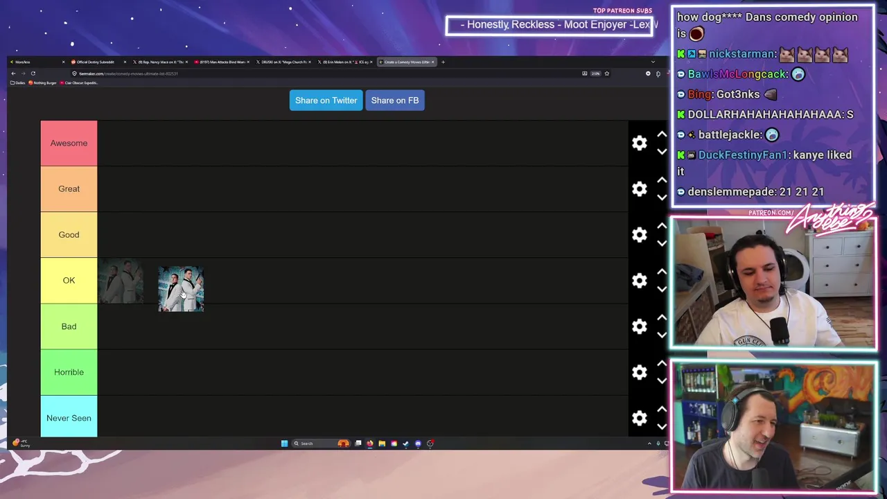The height and width of the screenshot is (499, 887).
Task: Open settings gear for OK tier
Action: coord(639,280)
